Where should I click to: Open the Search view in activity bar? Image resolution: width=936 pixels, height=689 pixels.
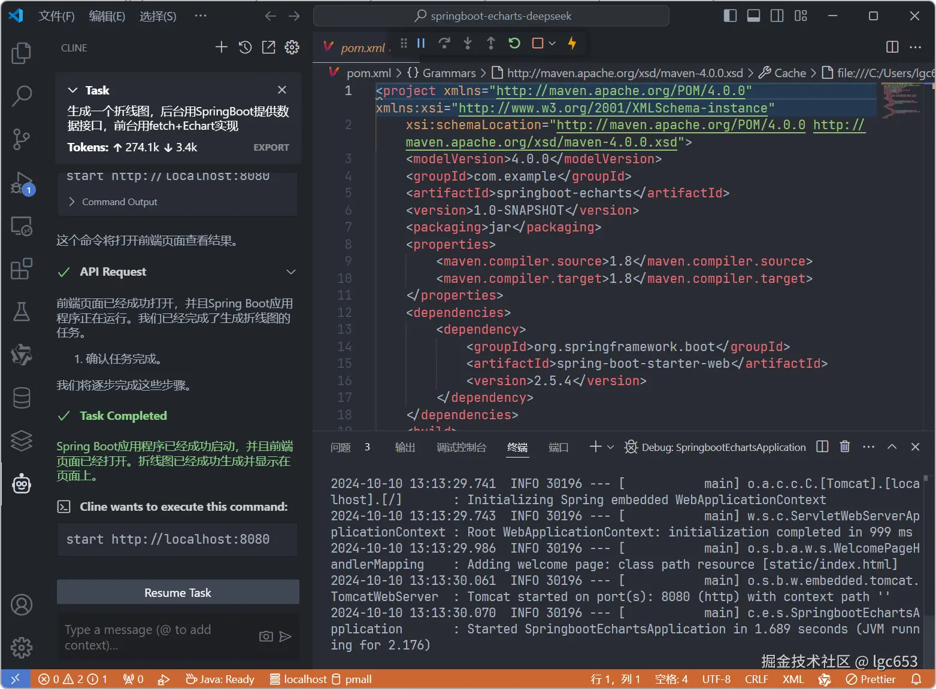pos(22,95)
